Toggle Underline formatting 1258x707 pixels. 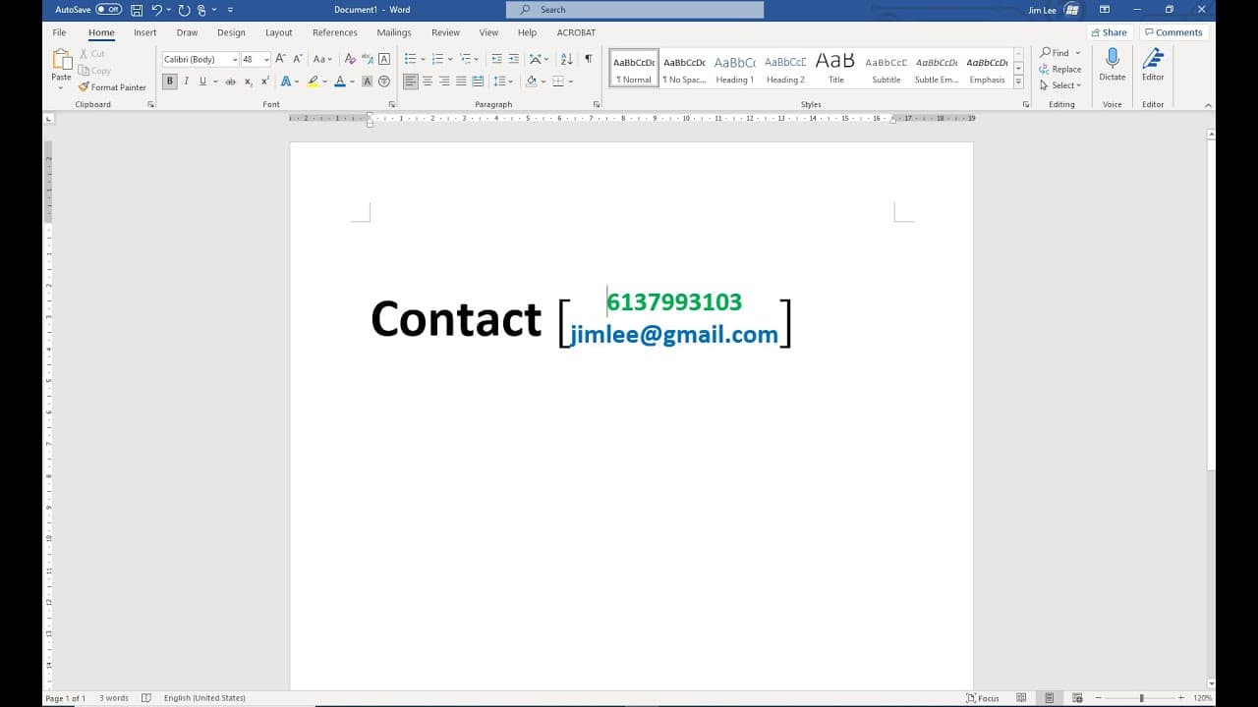(x=202, y=82)
